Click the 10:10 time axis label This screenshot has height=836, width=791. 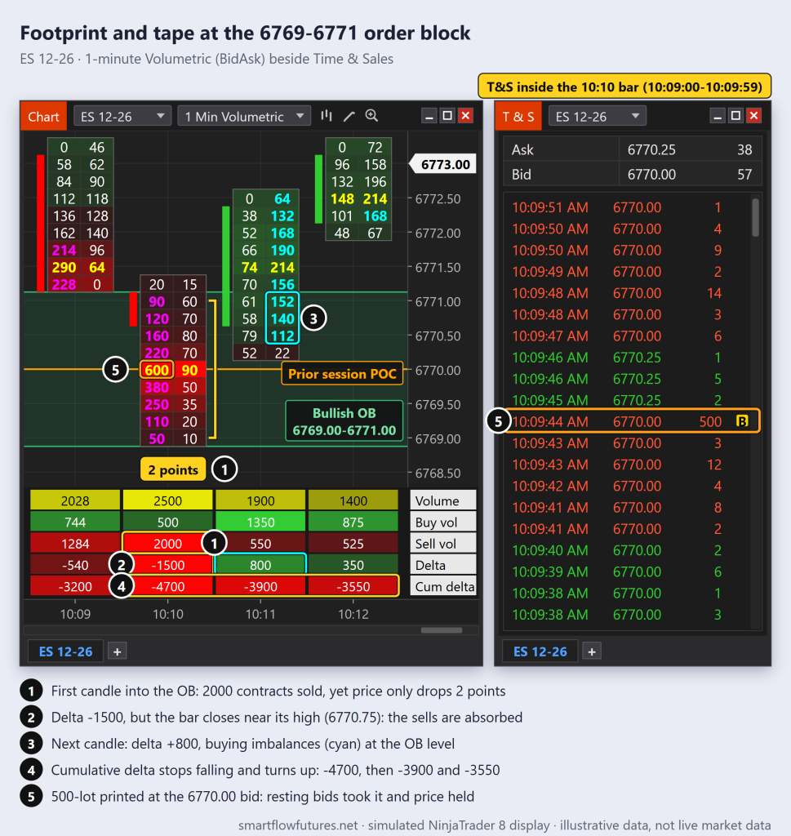pos(168,614)
